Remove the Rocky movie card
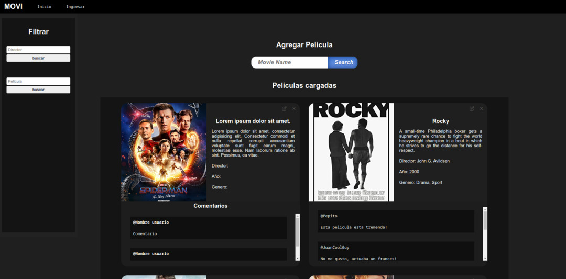 pyautogui.click(x=481, y=108)
